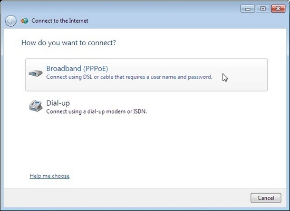Click the globe network icon beside title
This screenshot has height=211, width=290.
tap(24, 21)
